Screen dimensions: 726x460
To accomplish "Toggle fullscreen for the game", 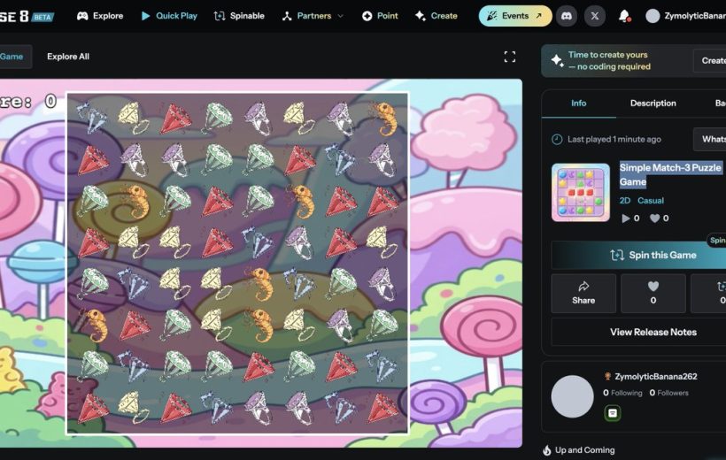I will tap(510, 57).
